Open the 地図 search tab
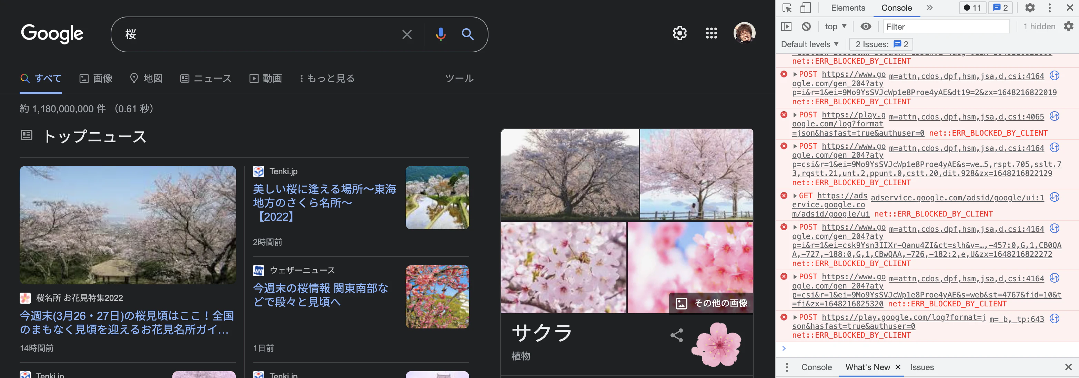Viewport: 1079px width, 378px height. click(146, 78)
